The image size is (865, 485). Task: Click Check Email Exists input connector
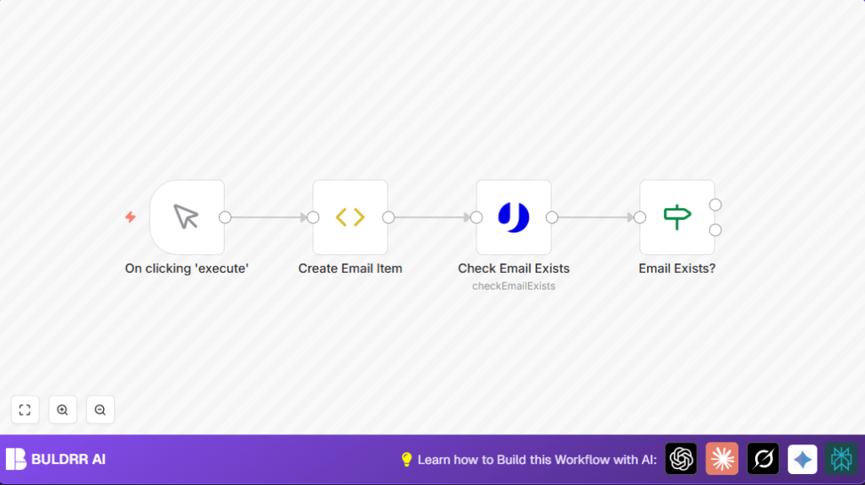pos(476,217)
